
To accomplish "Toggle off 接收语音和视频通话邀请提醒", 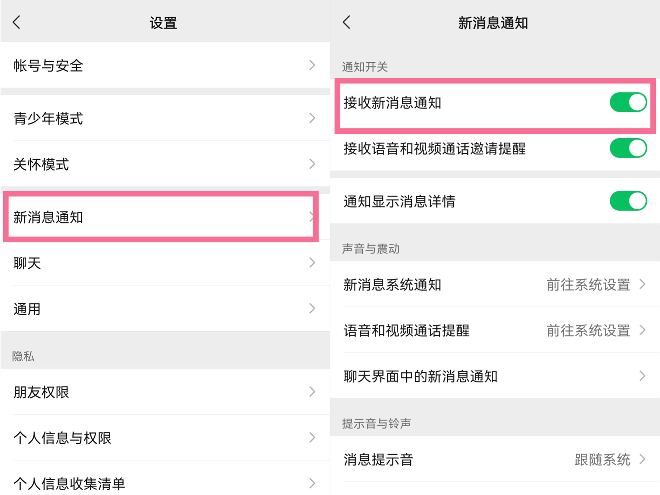I will pyautogui.click(x=628, y=148).
